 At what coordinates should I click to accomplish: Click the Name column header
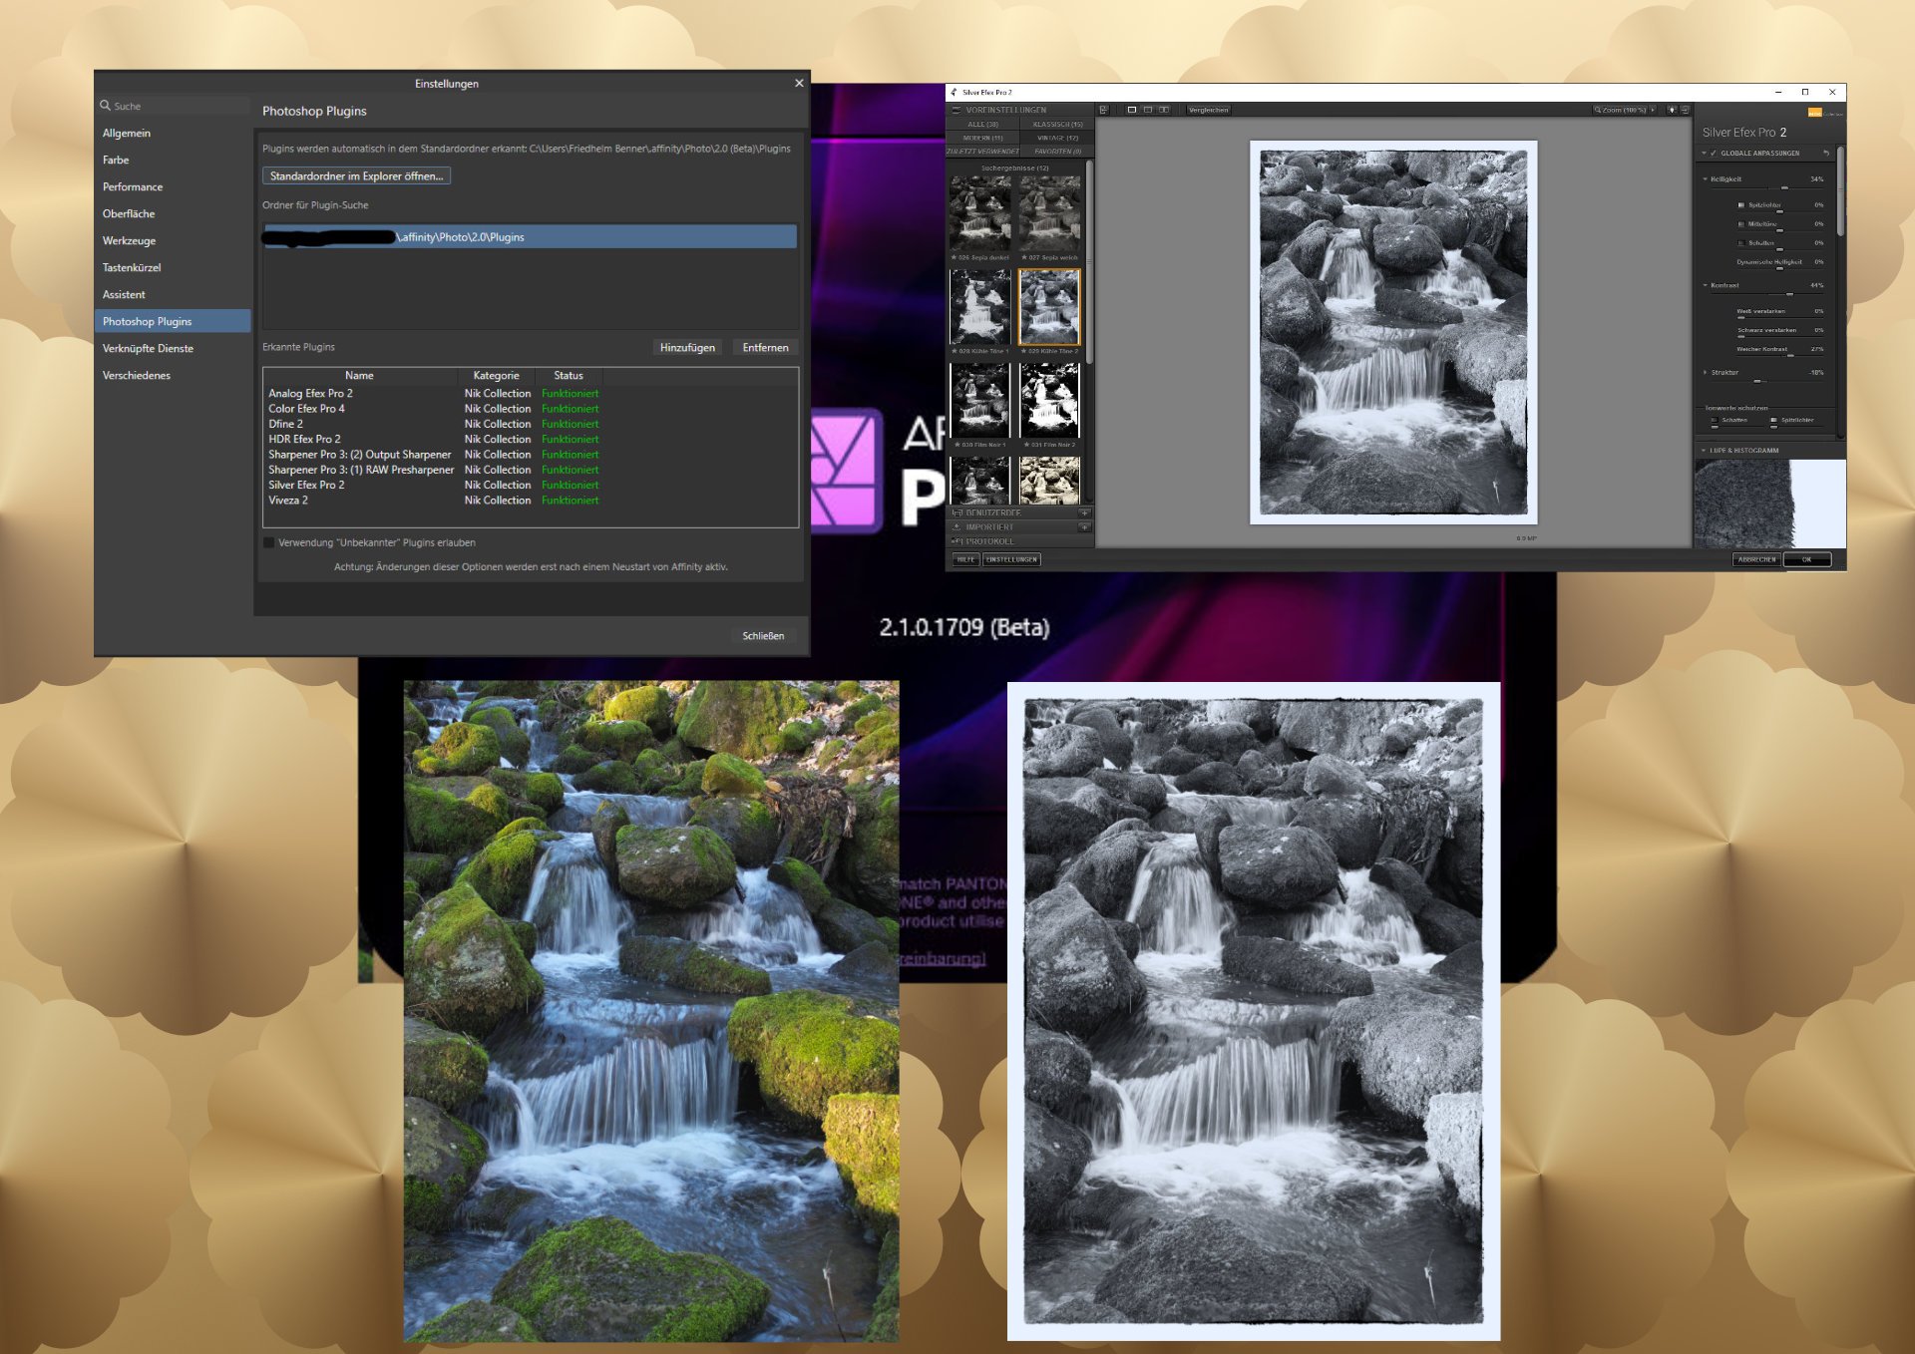(x=360, y=376)
